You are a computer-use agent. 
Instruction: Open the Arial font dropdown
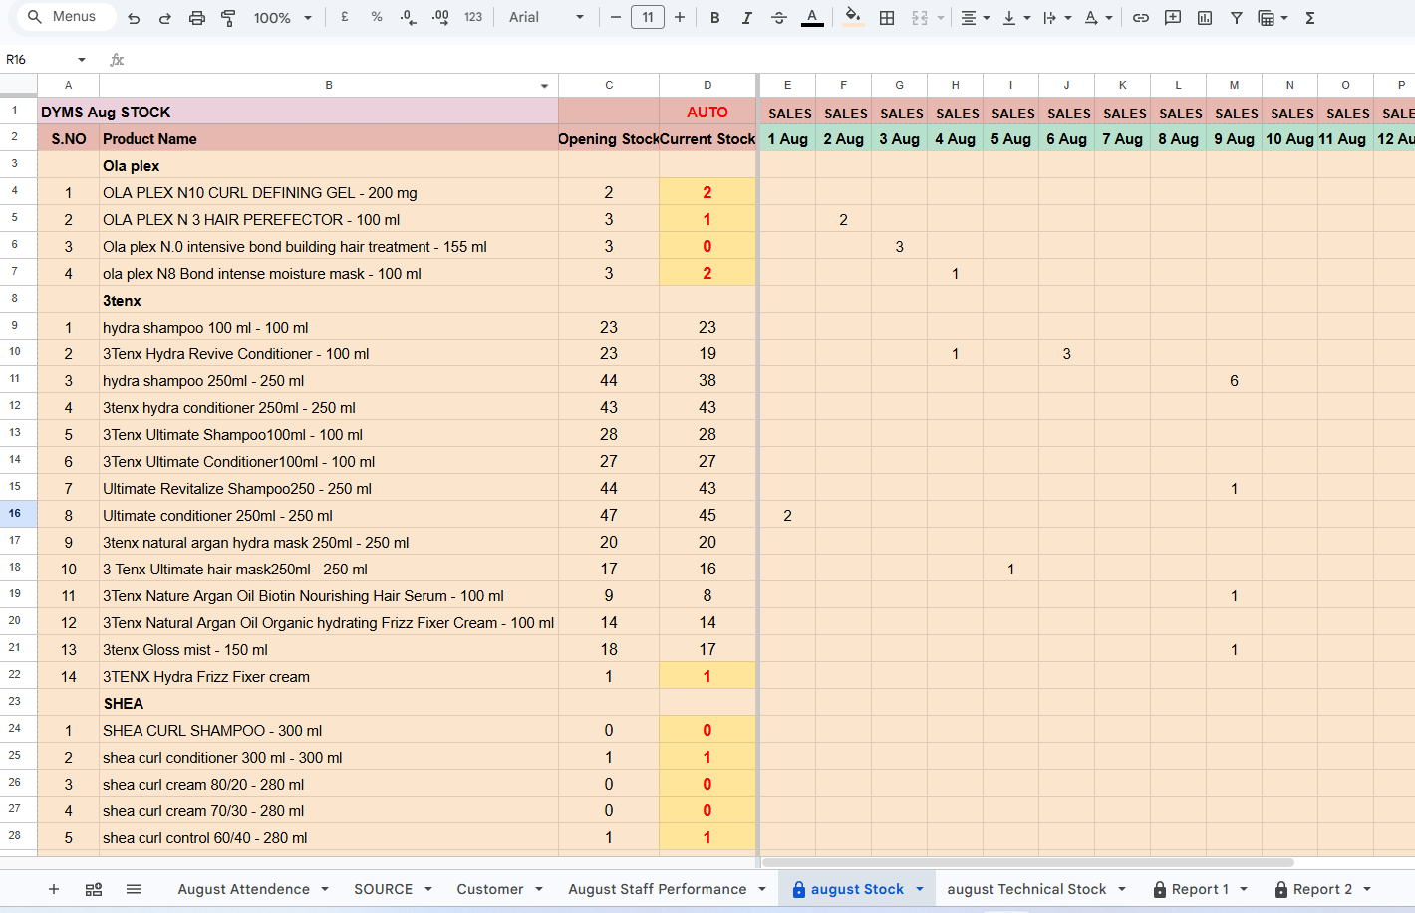coord(546,17)
